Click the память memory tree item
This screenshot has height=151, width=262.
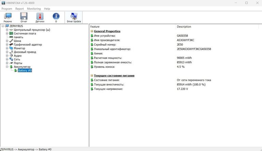pos(18,37)
